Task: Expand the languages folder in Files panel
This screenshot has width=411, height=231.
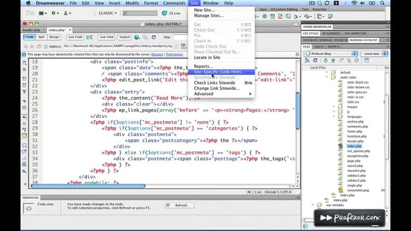Action: point(333,117)
